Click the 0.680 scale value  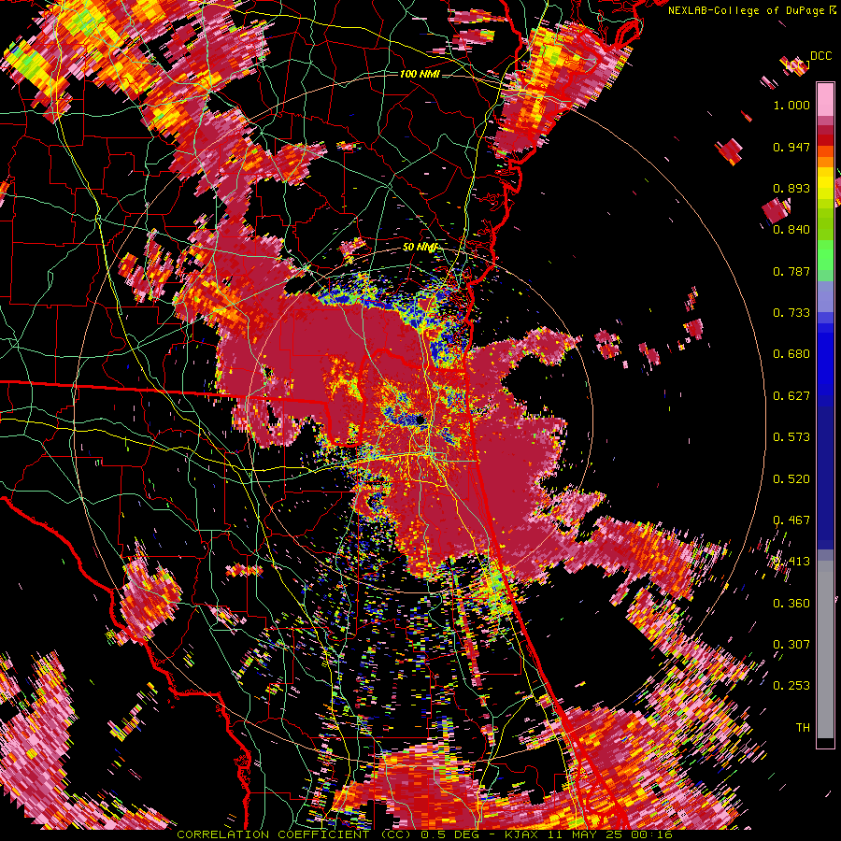(791, 354)
